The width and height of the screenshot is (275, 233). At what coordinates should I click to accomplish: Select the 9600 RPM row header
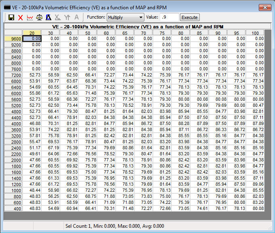click(x=13, y=39)
